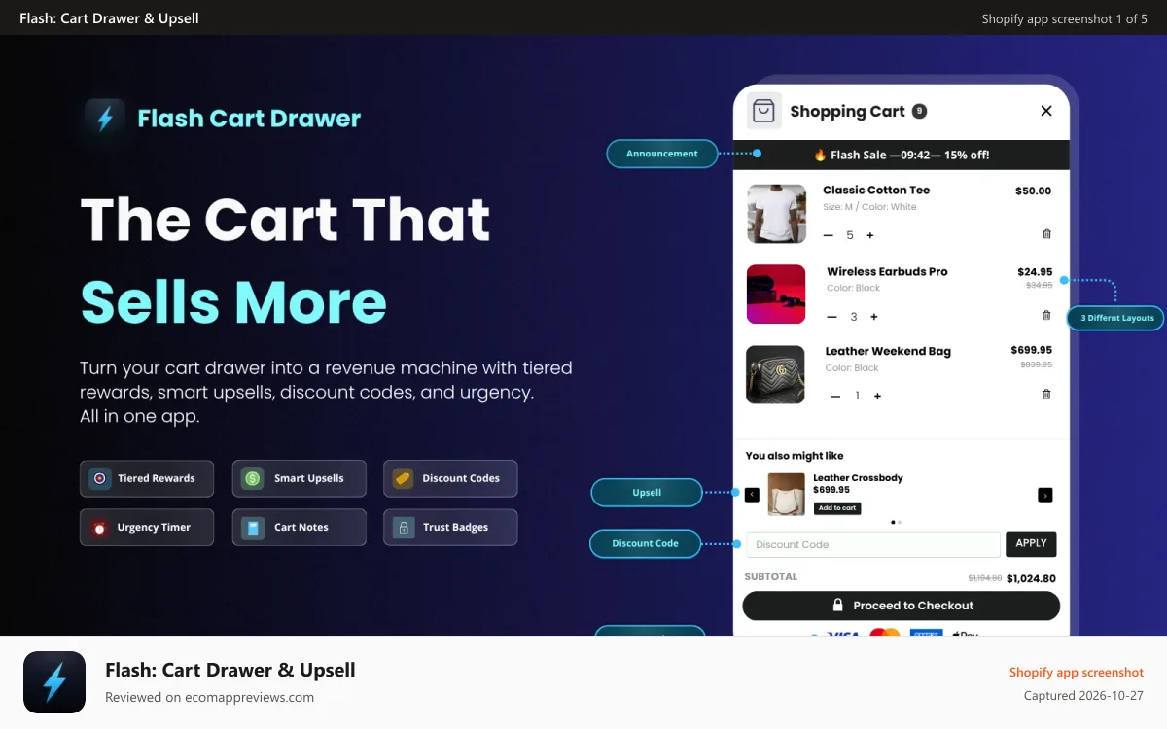Go to next upsell product
1167x729 pixels.
pos(1045,495)
